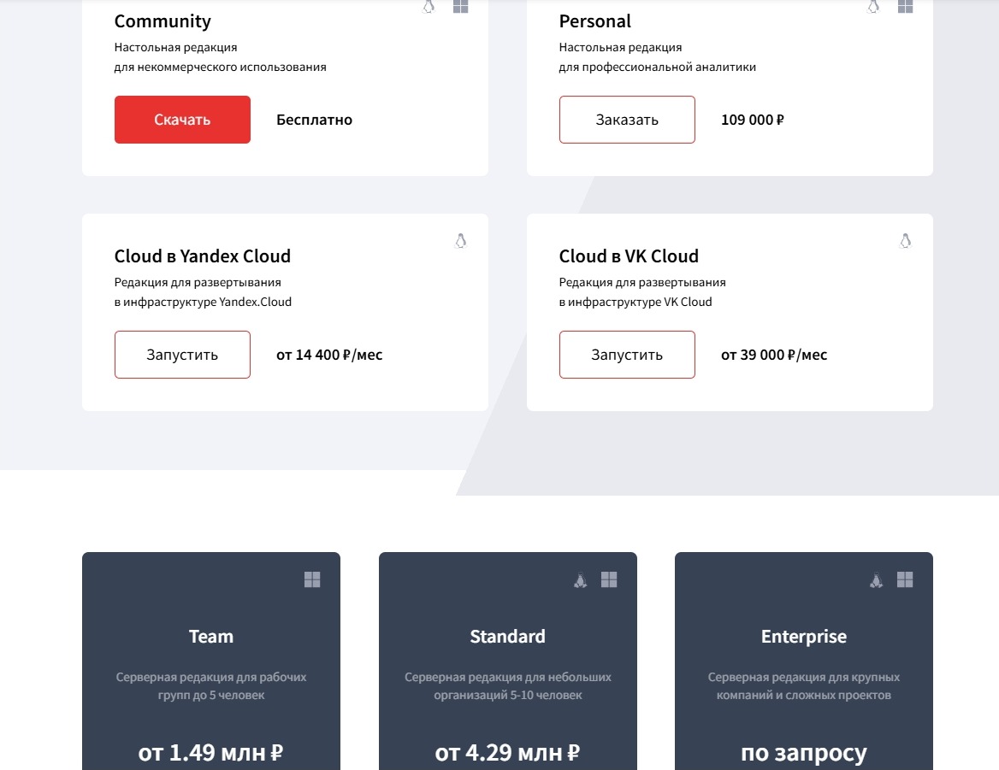Viewport: 999px width, 770px height.
Task: Click the Linux icon on Standard card
Action: [x=581, y=580]
